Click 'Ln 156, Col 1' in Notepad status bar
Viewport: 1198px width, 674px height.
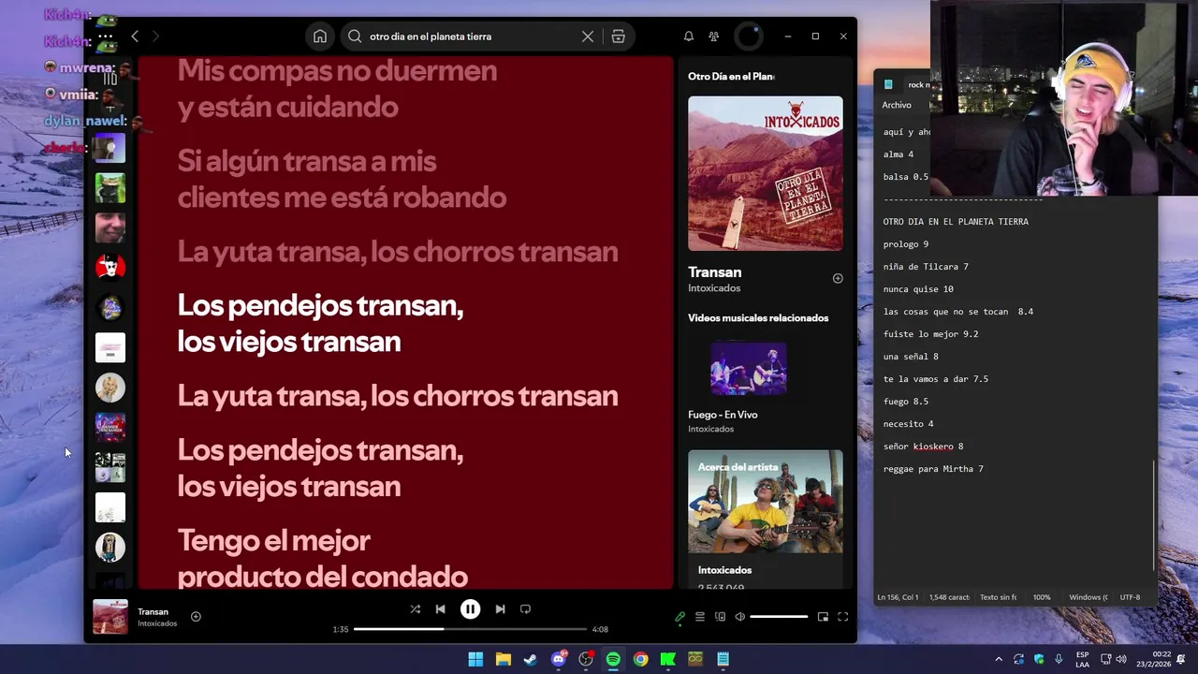pos(898,597)
